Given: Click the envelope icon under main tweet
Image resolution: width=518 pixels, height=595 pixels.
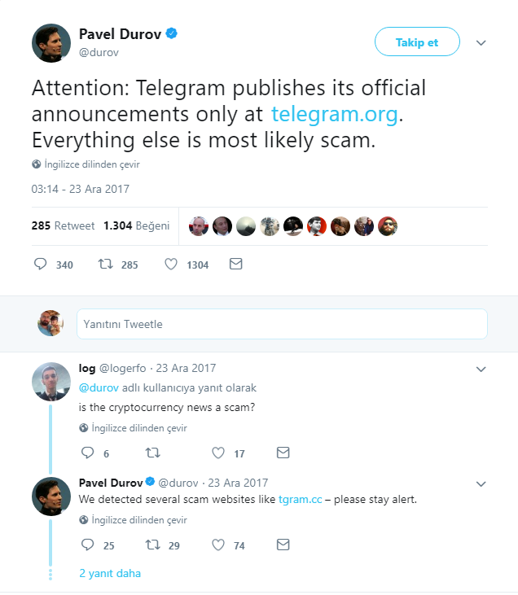Looking at the screenshot, I should (236, 264).
